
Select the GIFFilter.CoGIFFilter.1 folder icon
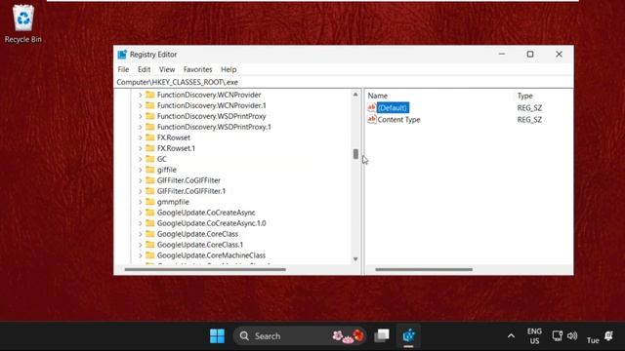[149, 191]
